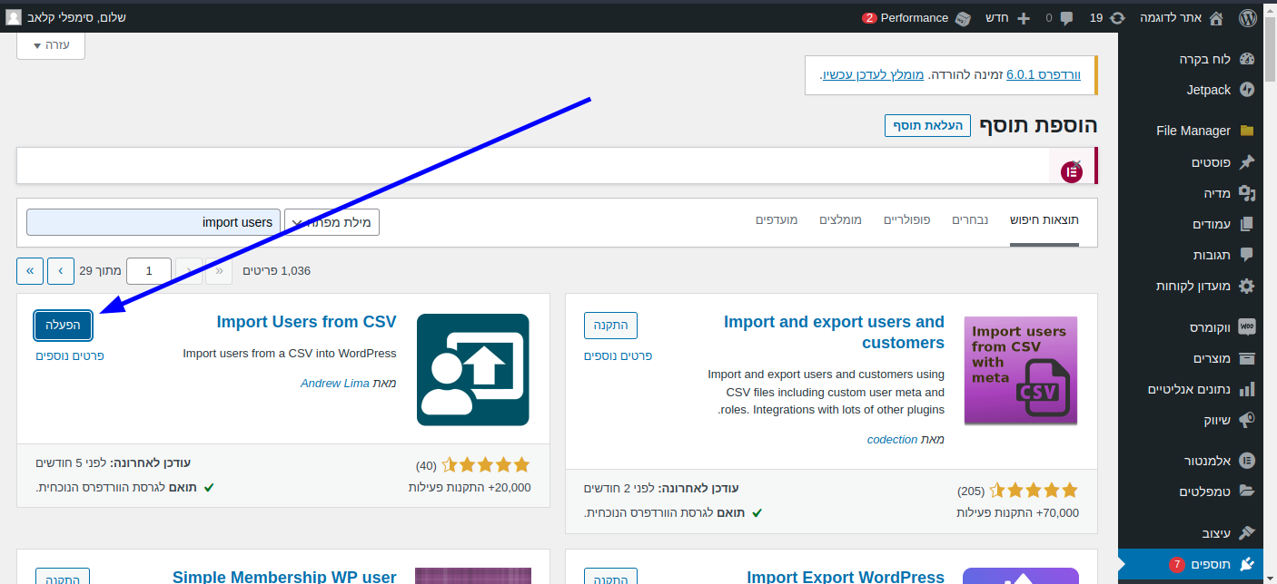Go to the last page of results
Image resolution: width=1277 pixels, height=584 pixels.
click(29, 270)
